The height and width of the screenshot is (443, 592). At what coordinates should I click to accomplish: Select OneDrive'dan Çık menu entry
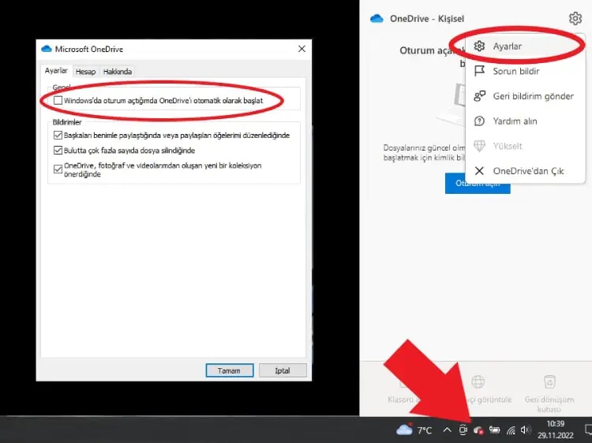tap(525, 171)
